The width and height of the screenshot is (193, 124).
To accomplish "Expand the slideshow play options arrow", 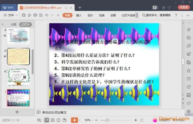I will (80, 120).
